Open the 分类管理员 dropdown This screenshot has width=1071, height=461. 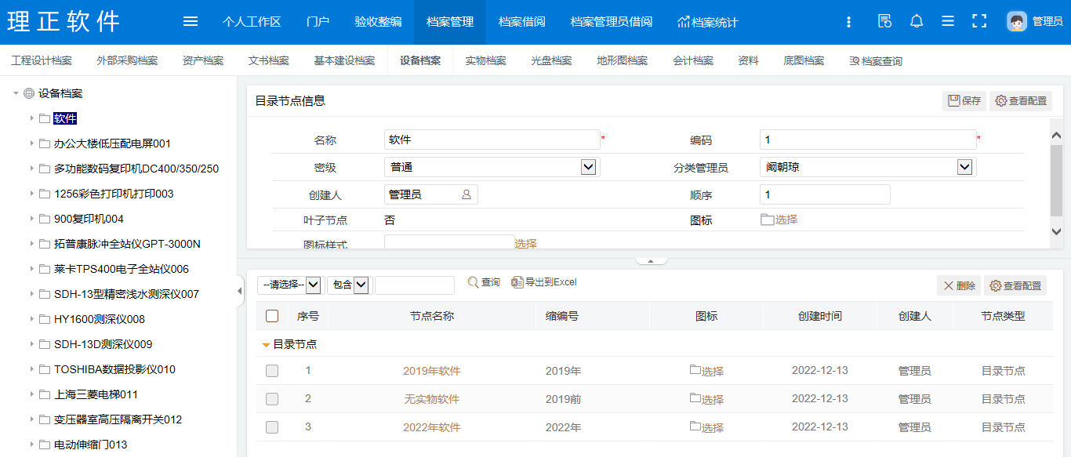point(964,167)
